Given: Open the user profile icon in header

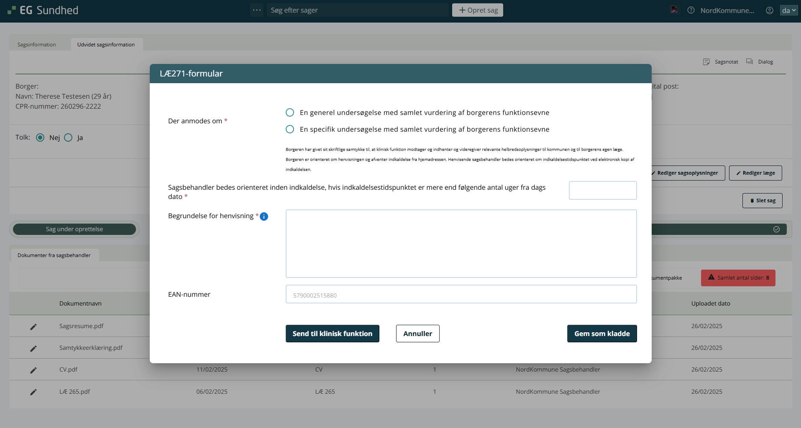Looking at the screenshot, I should pos(769,10).
